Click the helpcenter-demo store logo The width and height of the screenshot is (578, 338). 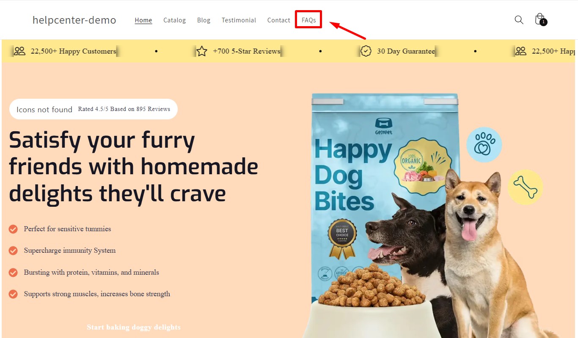tap(74, 20)
